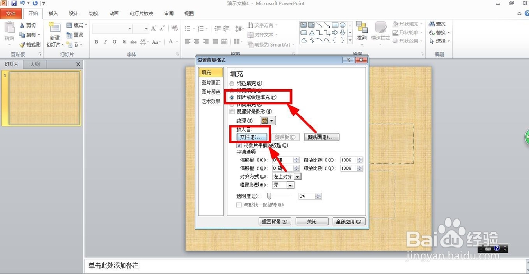529x274 pixels.
Task: Select slide 1 thumbnail in slide pane
Action: (44, 98)
